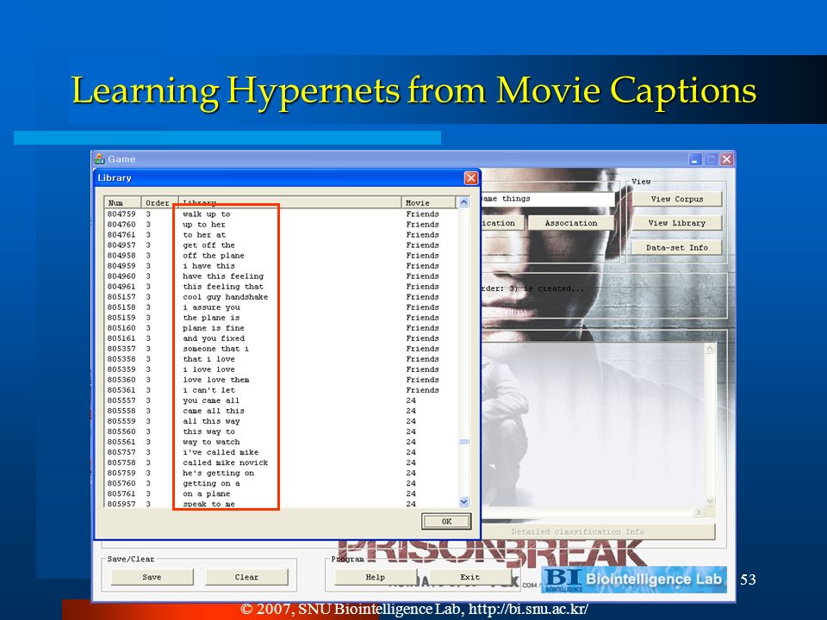827x620 pixels.
Task: Select the row "off the plane"
Action: (281, 256)
